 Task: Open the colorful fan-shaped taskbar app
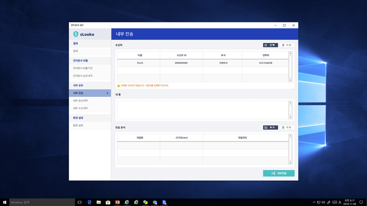click(155, 202)
